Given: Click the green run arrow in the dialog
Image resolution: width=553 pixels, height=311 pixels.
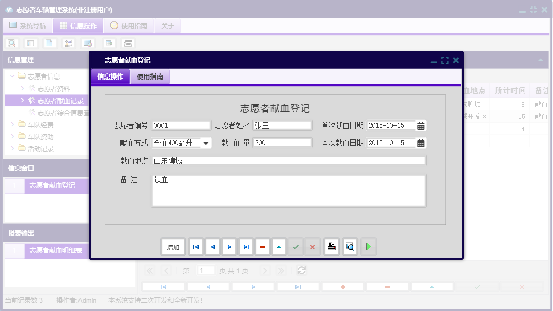Looking at the screenshot, I should click(368, 246).
